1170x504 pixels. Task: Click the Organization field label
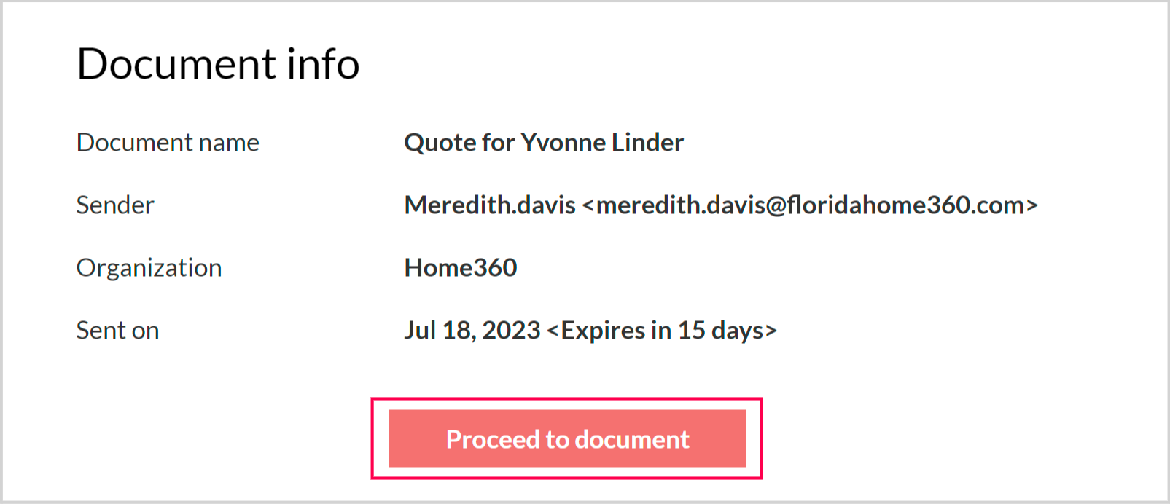[x=149, y=268]
